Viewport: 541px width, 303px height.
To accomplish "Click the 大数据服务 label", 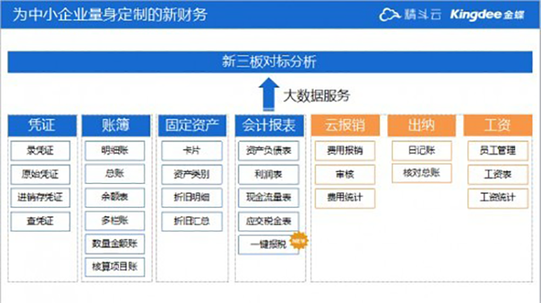I will 316,96.
